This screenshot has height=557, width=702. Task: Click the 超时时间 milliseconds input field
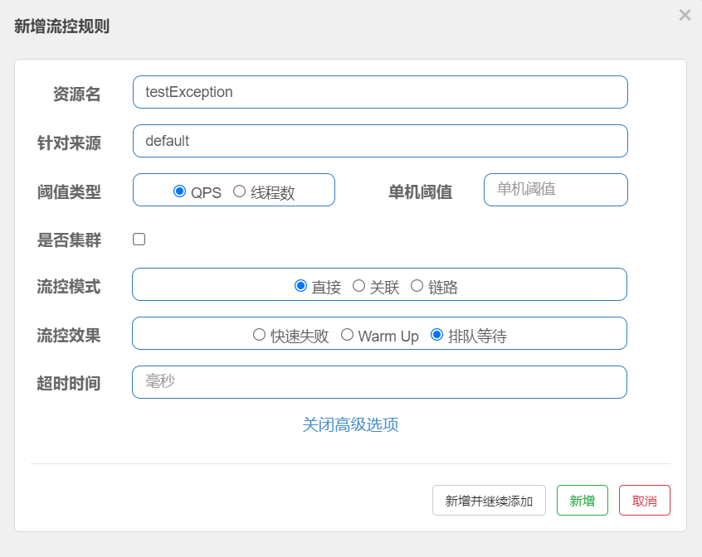coord(379,382)
